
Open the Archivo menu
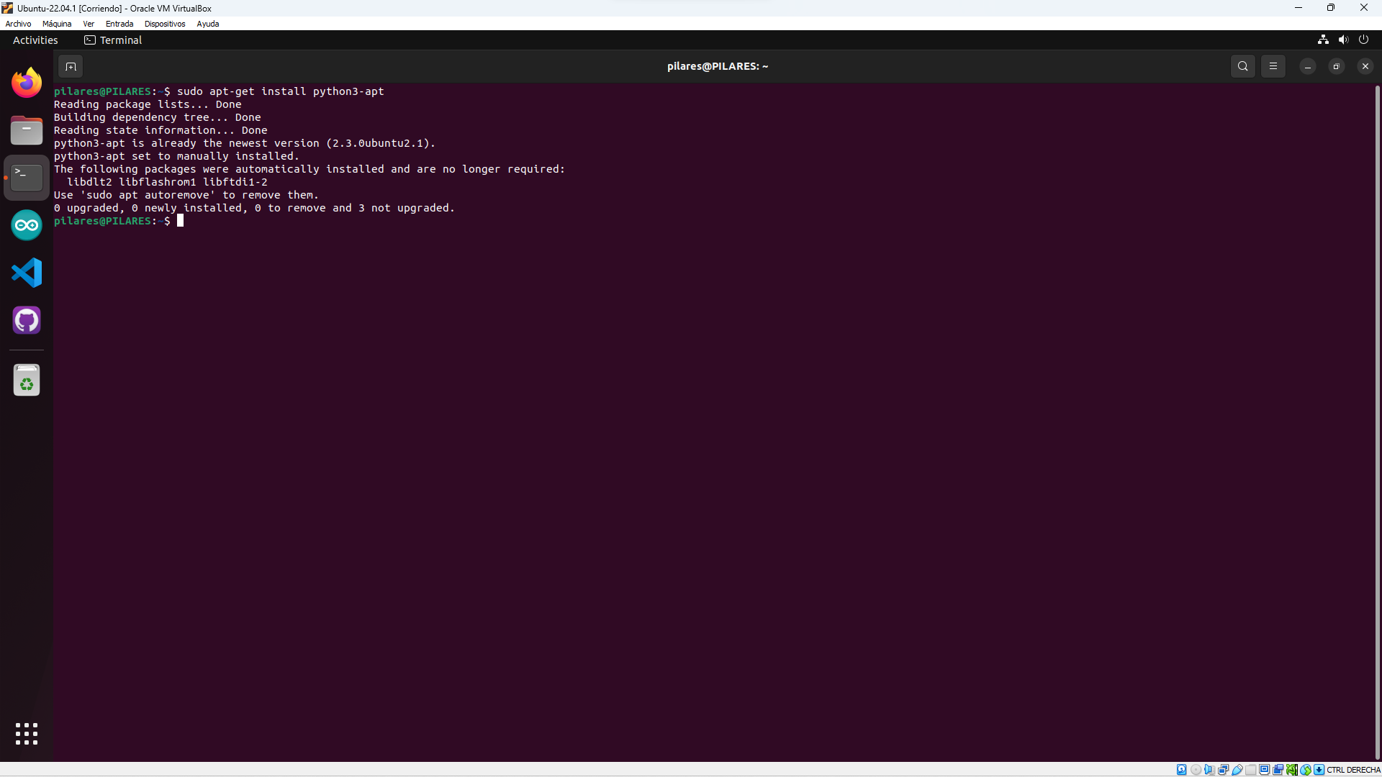pos(18,24)
